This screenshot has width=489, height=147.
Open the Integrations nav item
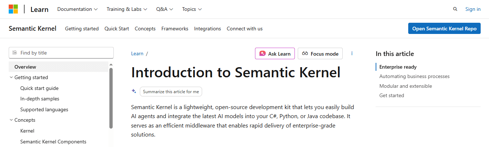(208, 29)
